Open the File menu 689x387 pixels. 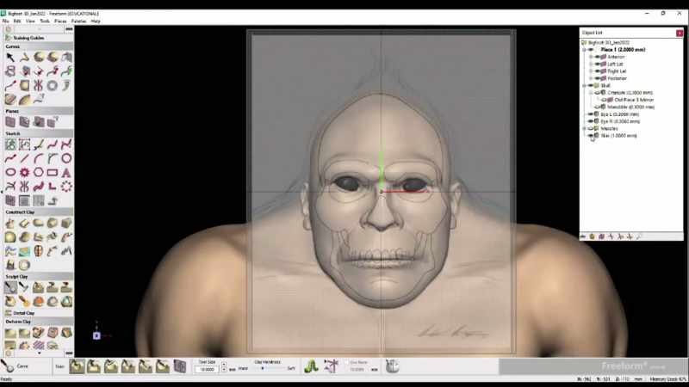6,21
